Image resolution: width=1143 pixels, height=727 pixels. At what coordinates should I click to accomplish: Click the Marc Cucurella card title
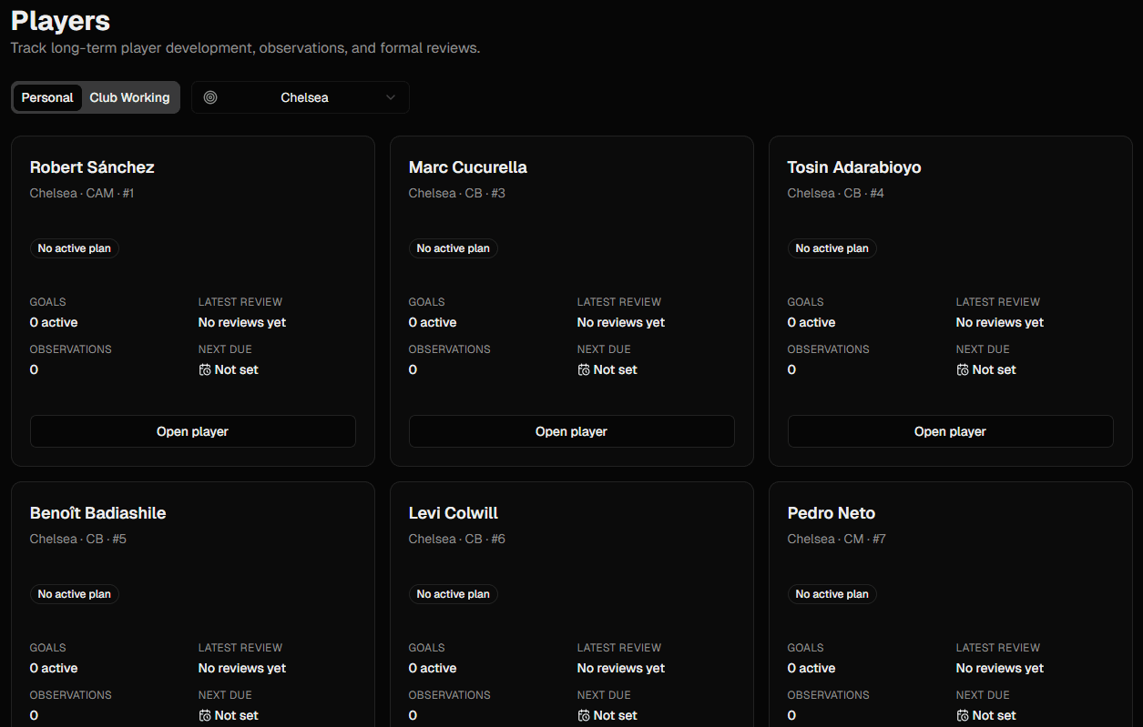[468, 167]
